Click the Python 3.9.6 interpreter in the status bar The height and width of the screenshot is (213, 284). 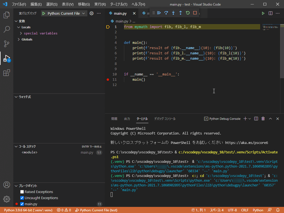(x=28, y=210)
